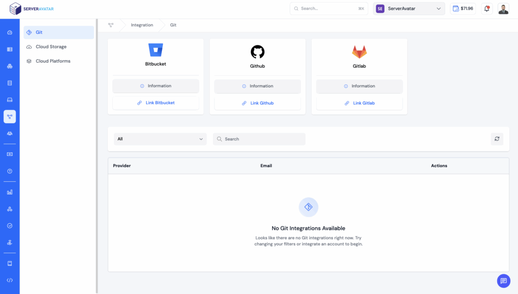This screenshot has width=518, height=294.
Task: Focus the integrations Search field
Action: coord(259,139)
